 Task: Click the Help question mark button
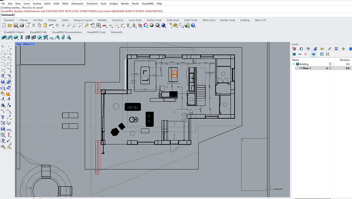[x=194, y=25]
